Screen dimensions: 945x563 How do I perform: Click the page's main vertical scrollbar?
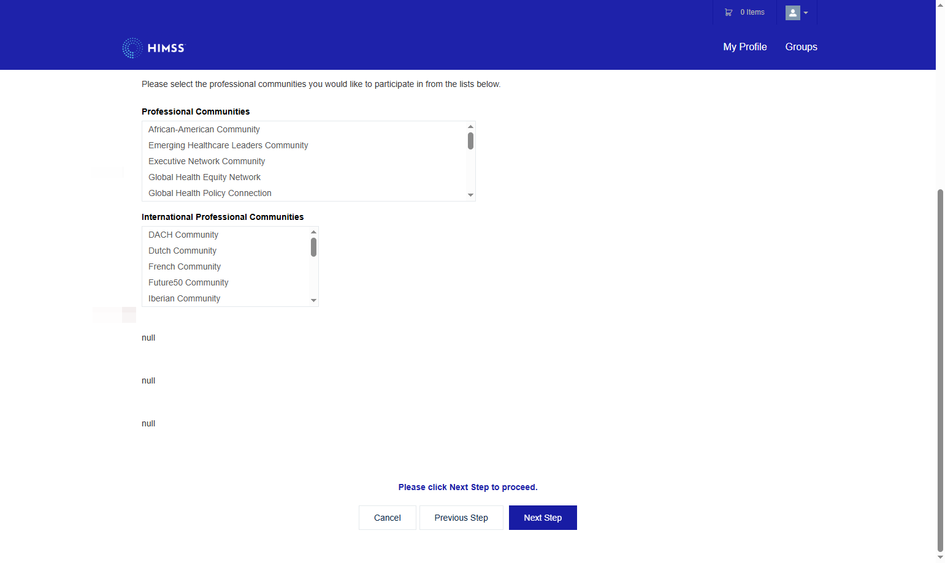(x=941, y=371)
